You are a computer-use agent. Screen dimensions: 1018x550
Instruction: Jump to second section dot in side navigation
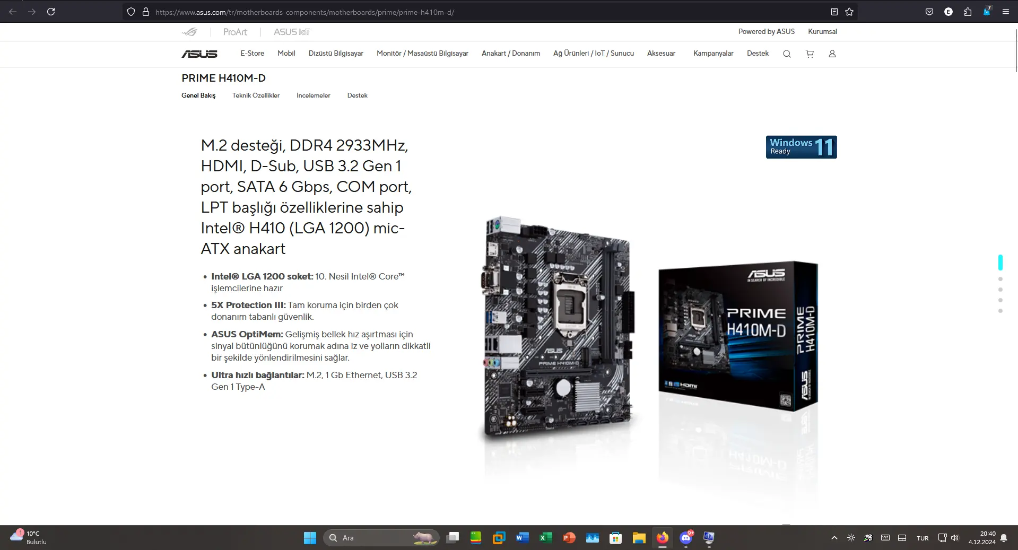[x=1000, y=279]
